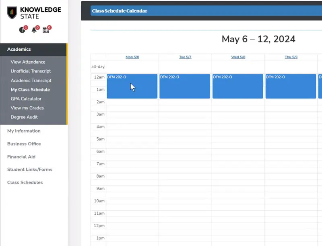
Task: Open the Academic Transcript page
Action: pyautogui.click(x=31, y=81)
